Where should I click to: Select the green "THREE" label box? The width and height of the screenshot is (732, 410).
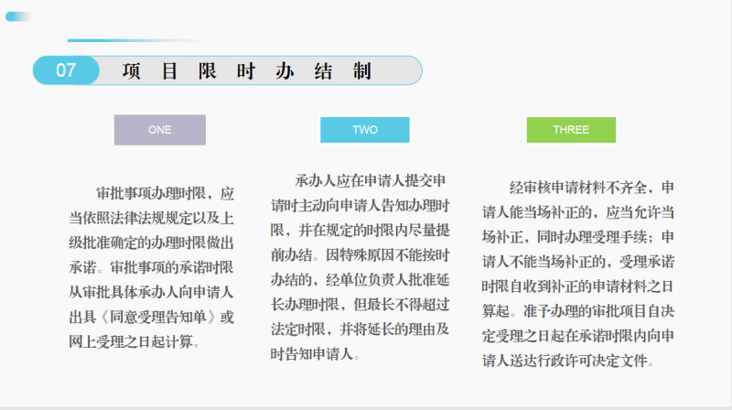pyautogui.click(x=570, y=130)
